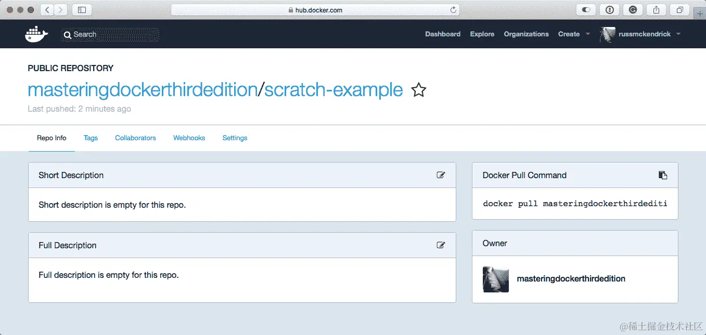This screenshot has width=706, height=335.
Task: Switch to the Tags tab
Action: coord(91,138)
